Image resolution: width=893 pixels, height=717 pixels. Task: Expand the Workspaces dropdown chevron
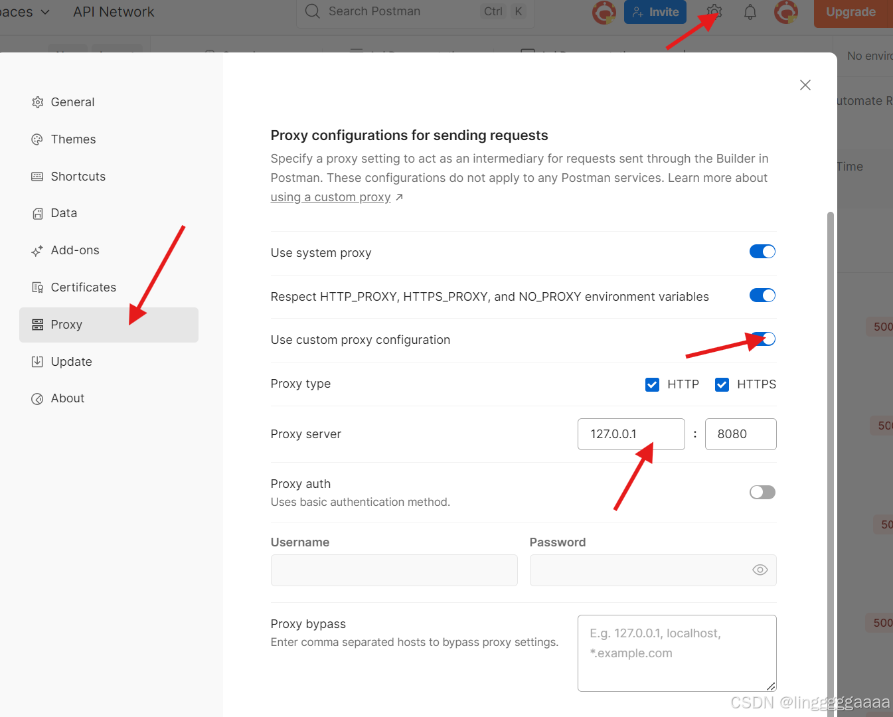pos(45,12)
